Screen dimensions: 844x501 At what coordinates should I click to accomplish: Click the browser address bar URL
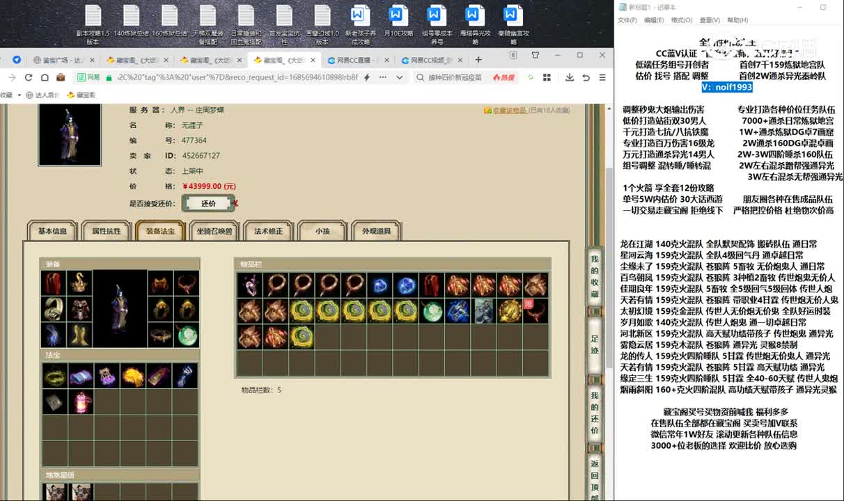tap(237, 77)
